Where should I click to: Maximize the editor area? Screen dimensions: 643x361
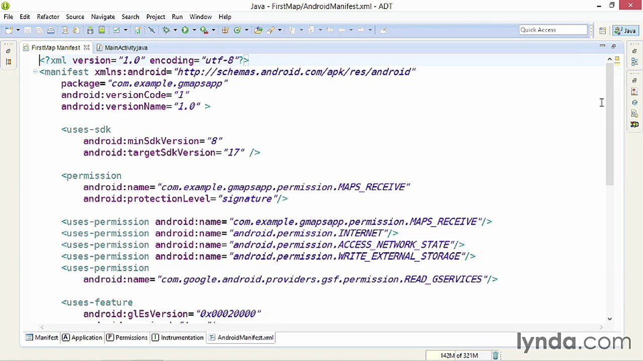tap(613, 47)
